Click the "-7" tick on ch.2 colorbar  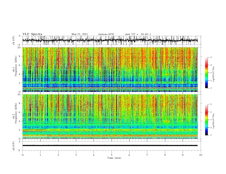click(x=210, y=135)
